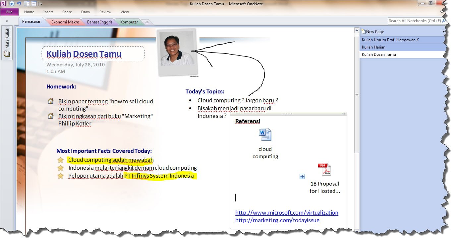Click the scroll up arrow of the page

point(357,30)
